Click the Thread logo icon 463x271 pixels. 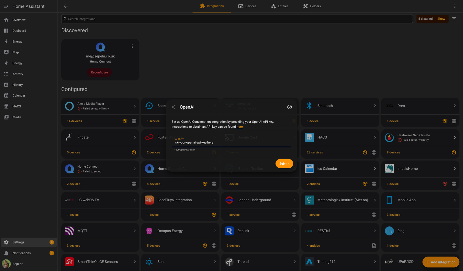(229, 262)
